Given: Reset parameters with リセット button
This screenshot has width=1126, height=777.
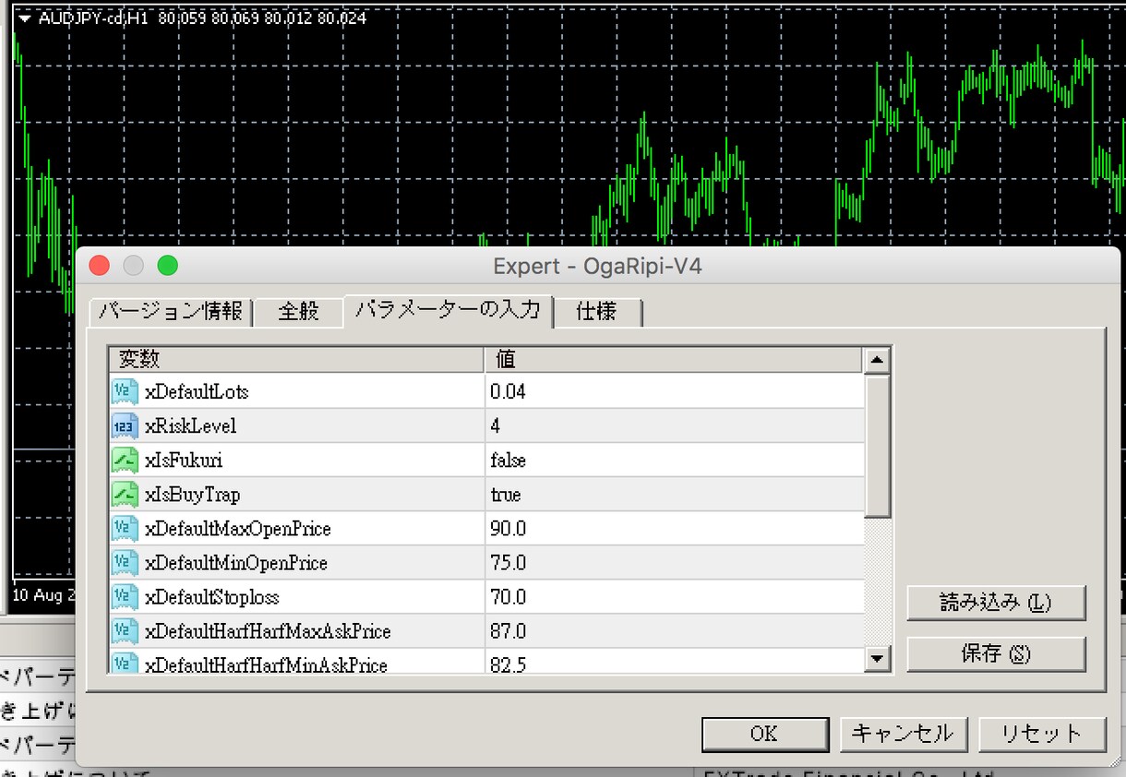Looking at the screenshot, I should (1042, 734).
